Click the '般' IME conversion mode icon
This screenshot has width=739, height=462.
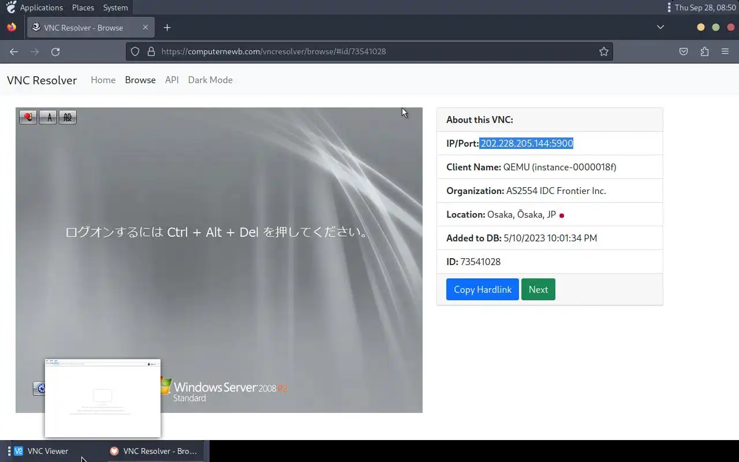pyautogui.click(x=68, y=117)
